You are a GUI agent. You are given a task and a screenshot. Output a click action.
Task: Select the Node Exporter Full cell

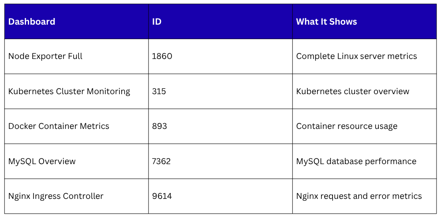click(x=45, y=56)
